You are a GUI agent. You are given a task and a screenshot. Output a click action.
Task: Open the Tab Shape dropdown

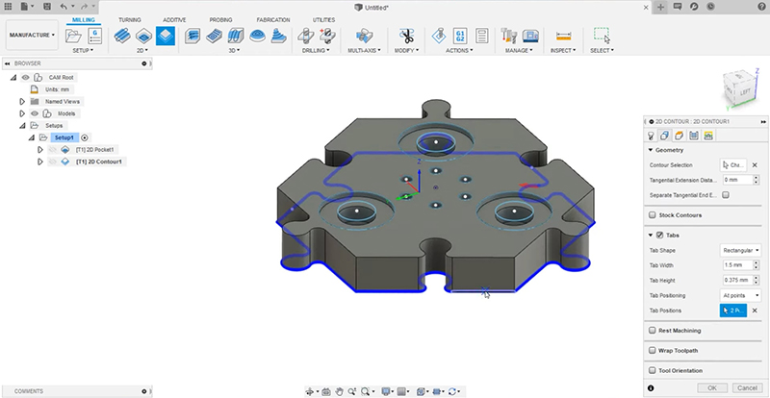point(739,250)
